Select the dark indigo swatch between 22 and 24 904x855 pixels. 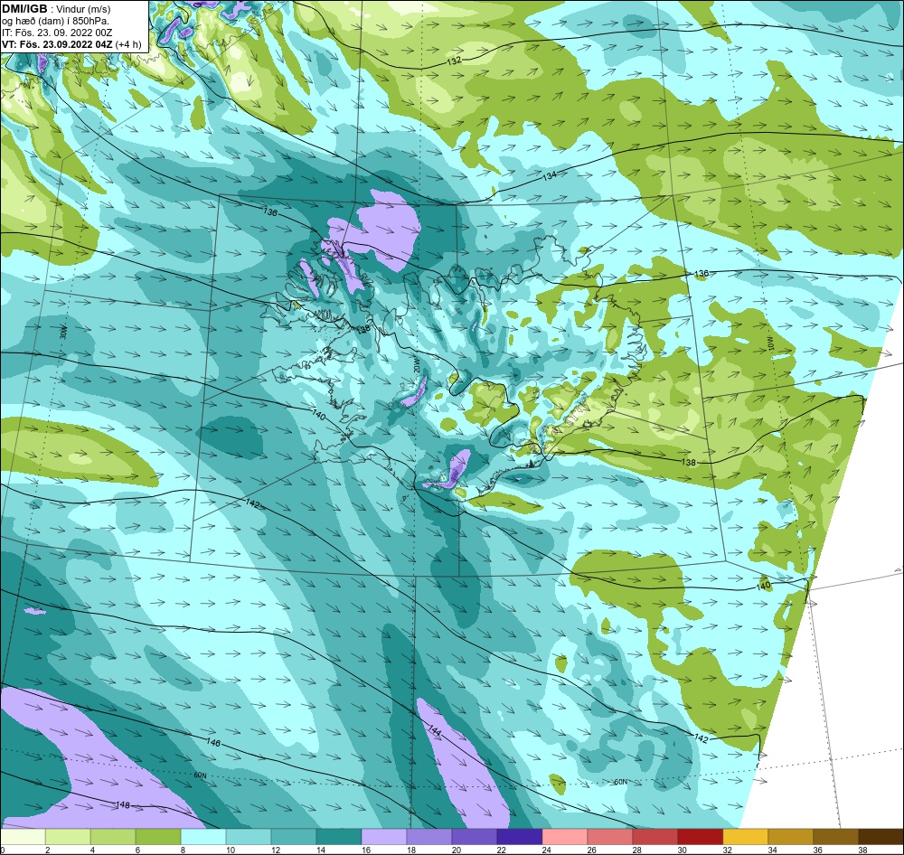520,837
